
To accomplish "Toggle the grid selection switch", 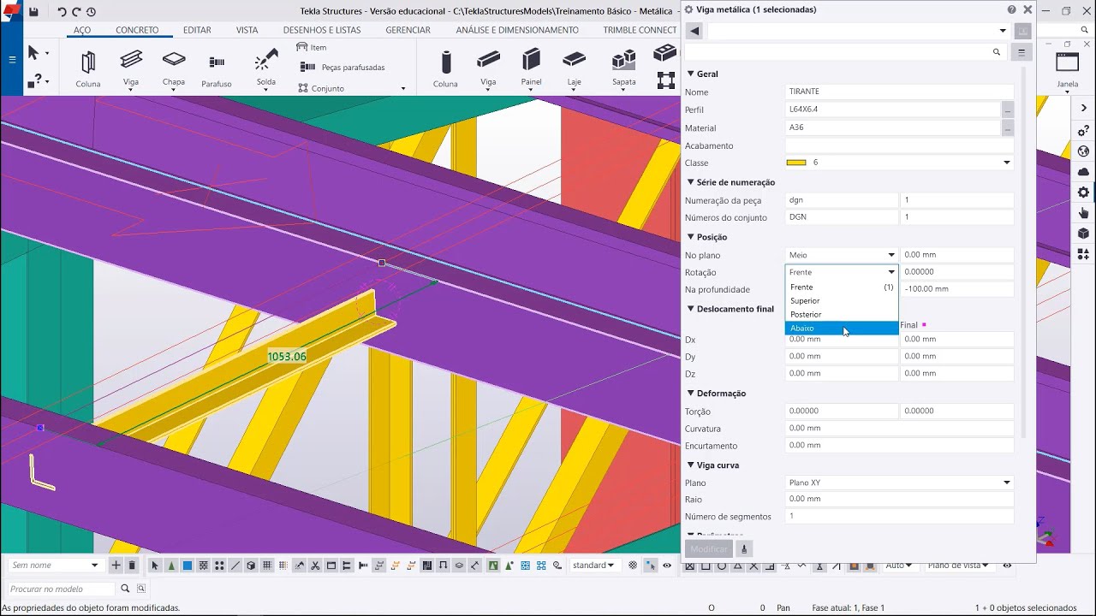I will [267, 566].
